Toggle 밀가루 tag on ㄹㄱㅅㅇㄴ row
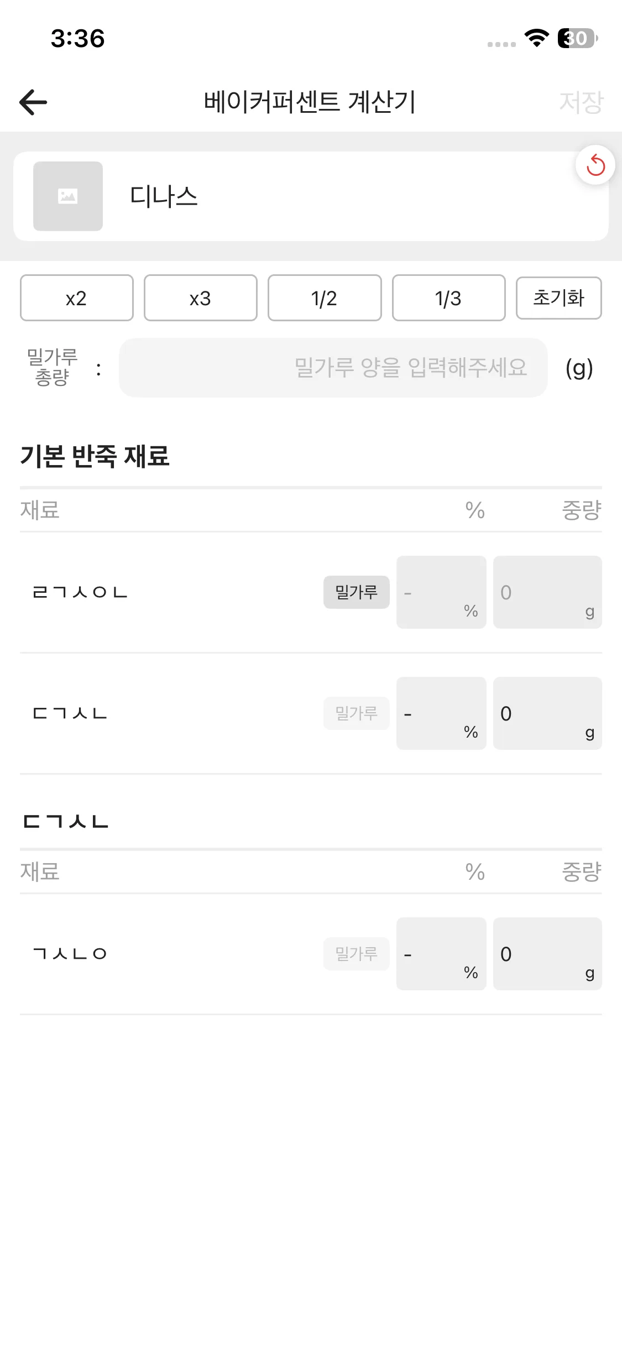Screen dimensions: 622x1347 click(x=356, y=592)
